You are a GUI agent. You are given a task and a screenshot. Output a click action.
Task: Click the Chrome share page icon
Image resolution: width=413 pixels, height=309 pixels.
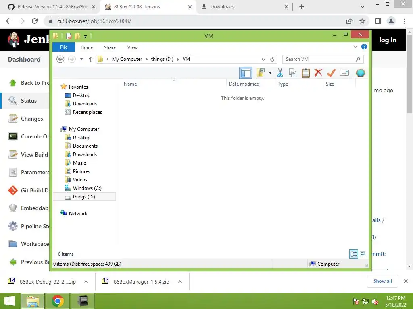[349, 21]
